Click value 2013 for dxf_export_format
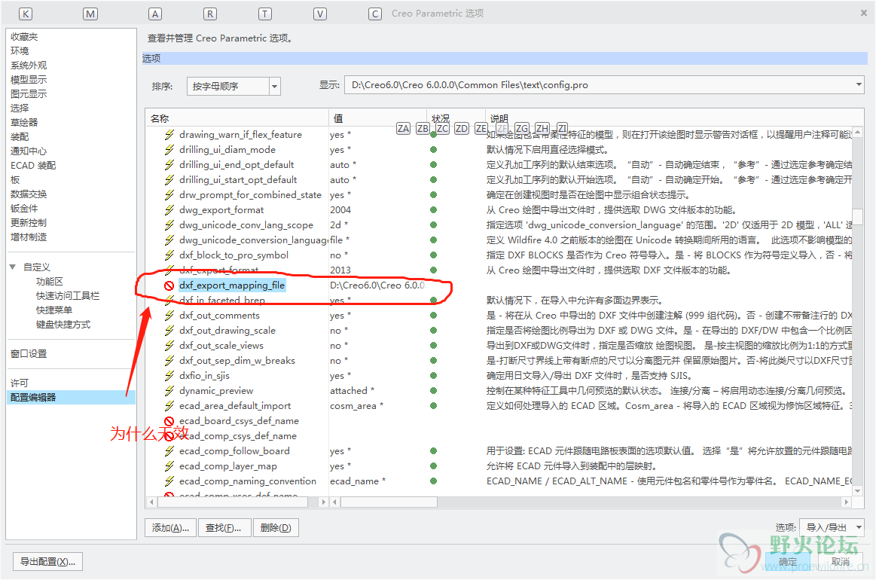The width and height of the screenshot is (876, 580). coord(340,270)
